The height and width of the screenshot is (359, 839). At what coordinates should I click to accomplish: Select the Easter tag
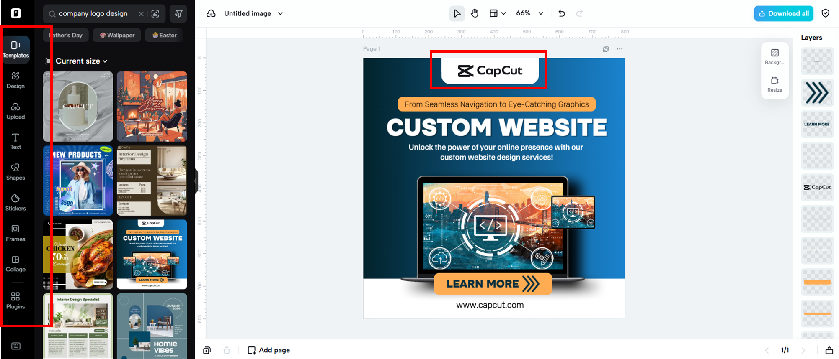coord(164,35)
